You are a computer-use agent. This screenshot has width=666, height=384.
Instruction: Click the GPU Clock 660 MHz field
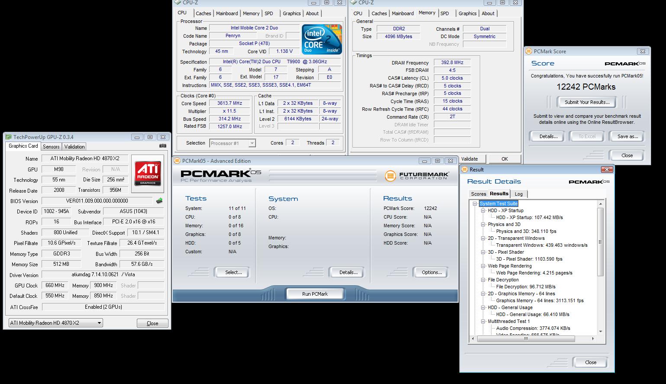click(x=55, y=285)
